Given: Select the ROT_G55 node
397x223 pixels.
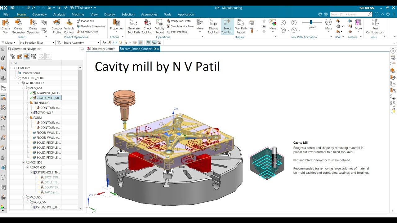Looking at the screenshot, I should click(39, 168).
